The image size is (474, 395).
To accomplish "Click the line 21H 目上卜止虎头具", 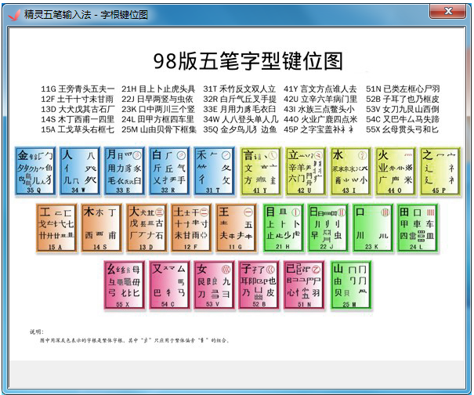I will [158, 89].
